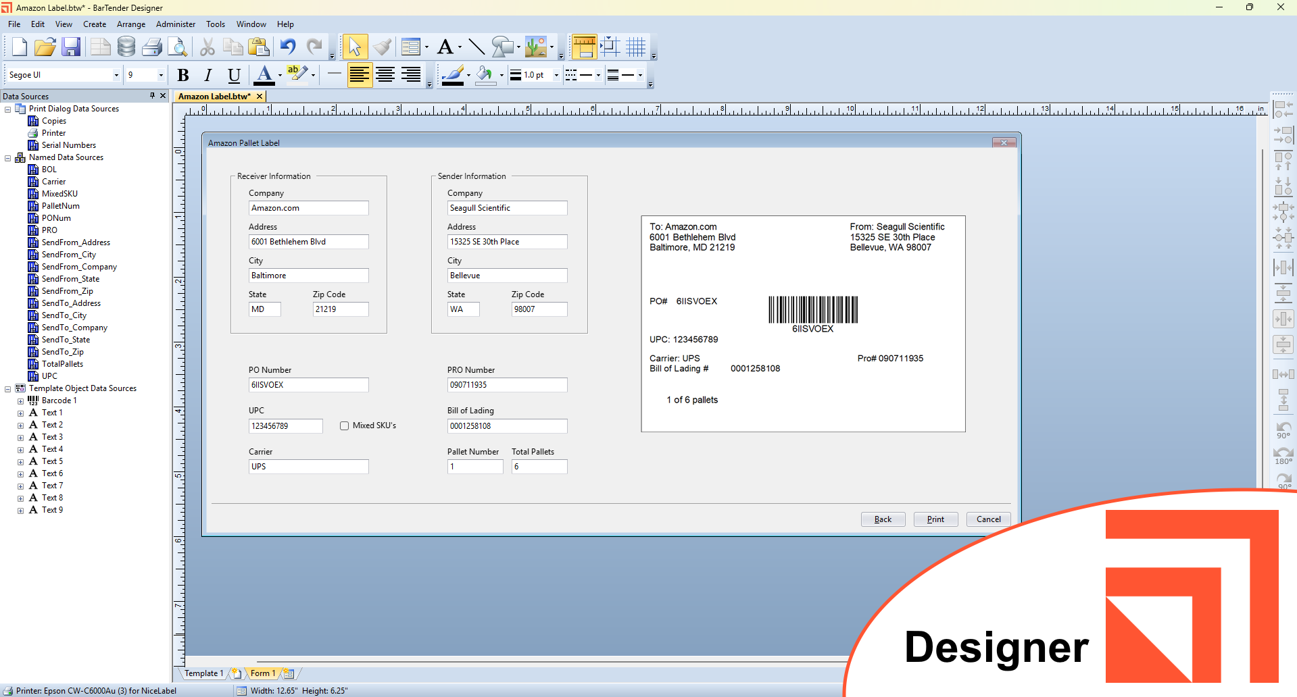Click the Cancel button
This screenshot has width=1297, height=697.
(988, 519)
